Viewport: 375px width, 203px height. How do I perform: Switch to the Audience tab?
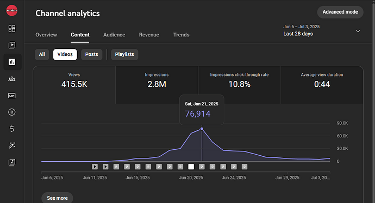coord(114,35)
